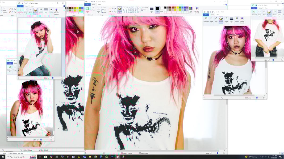Click Edit with Paint 3D in s-55 window
284x159 pixels.
(242, 20)
